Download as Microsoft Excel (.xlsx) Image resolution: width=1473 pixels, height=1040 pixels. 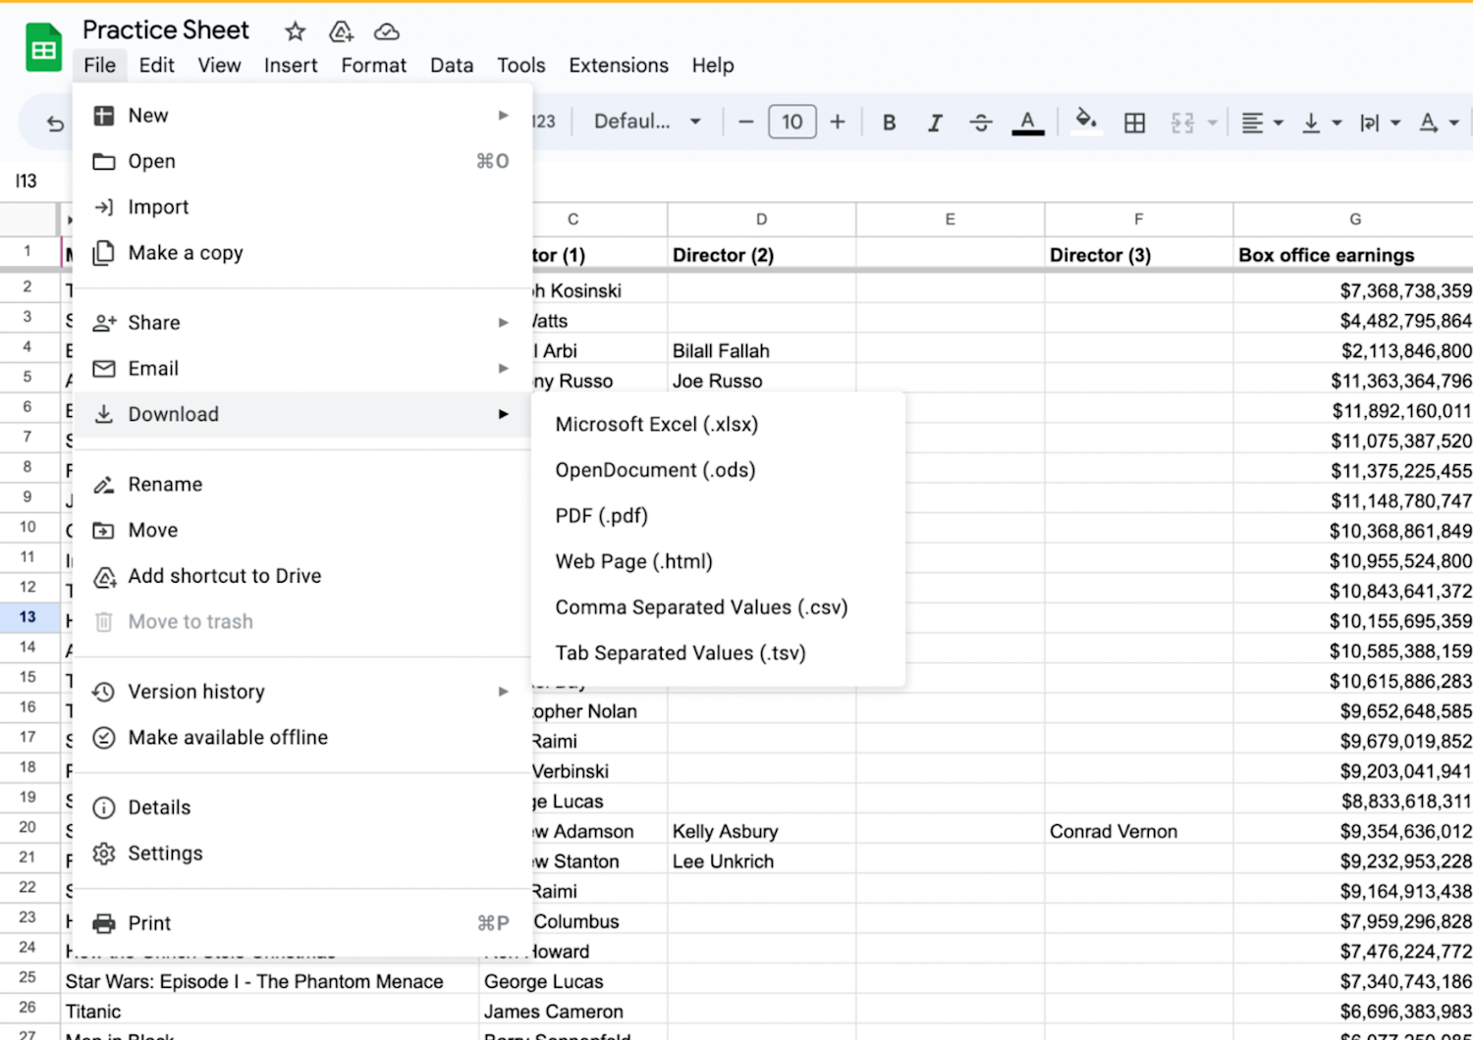tap(718, 425)
